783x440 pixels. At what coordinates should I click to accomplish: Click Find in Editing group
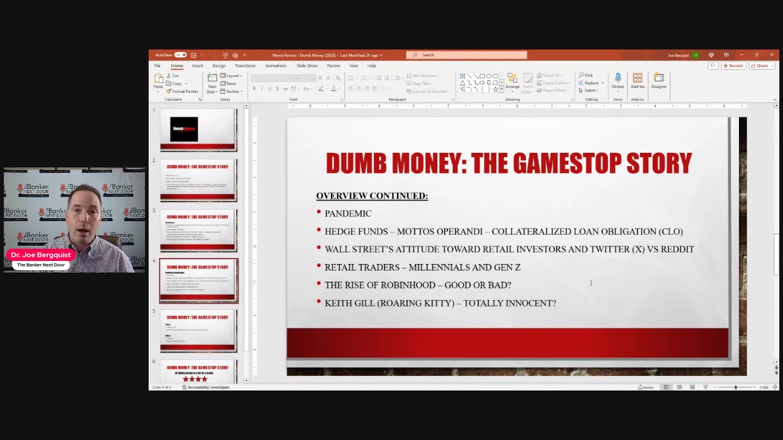tap(586, 76)
